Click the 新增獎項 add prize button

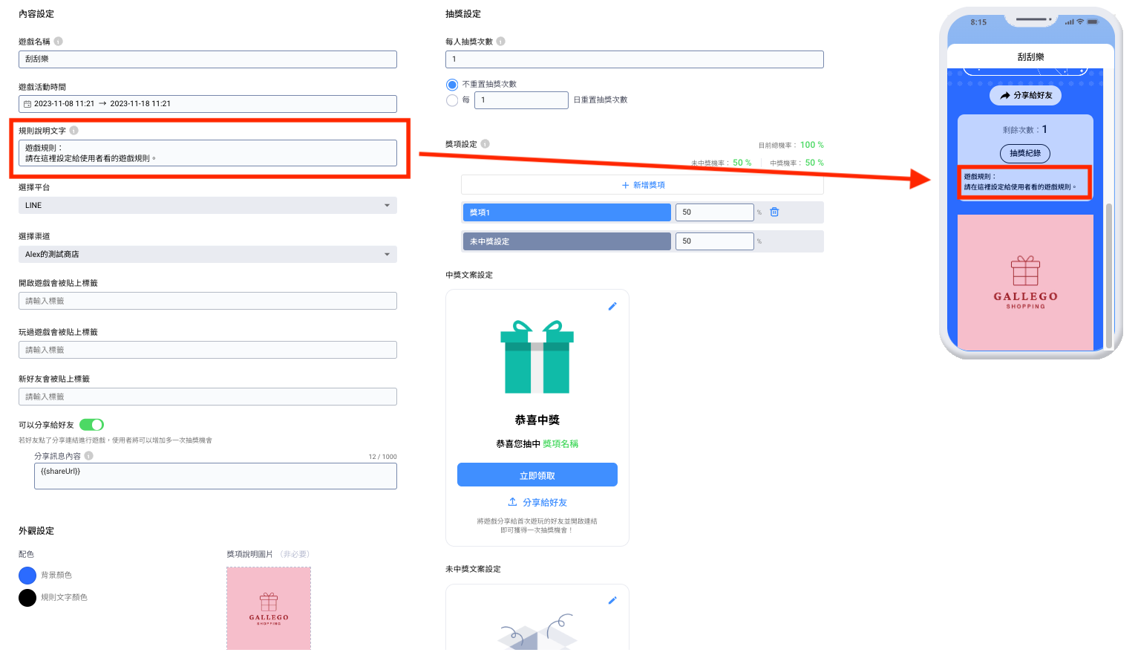[642, 185]
